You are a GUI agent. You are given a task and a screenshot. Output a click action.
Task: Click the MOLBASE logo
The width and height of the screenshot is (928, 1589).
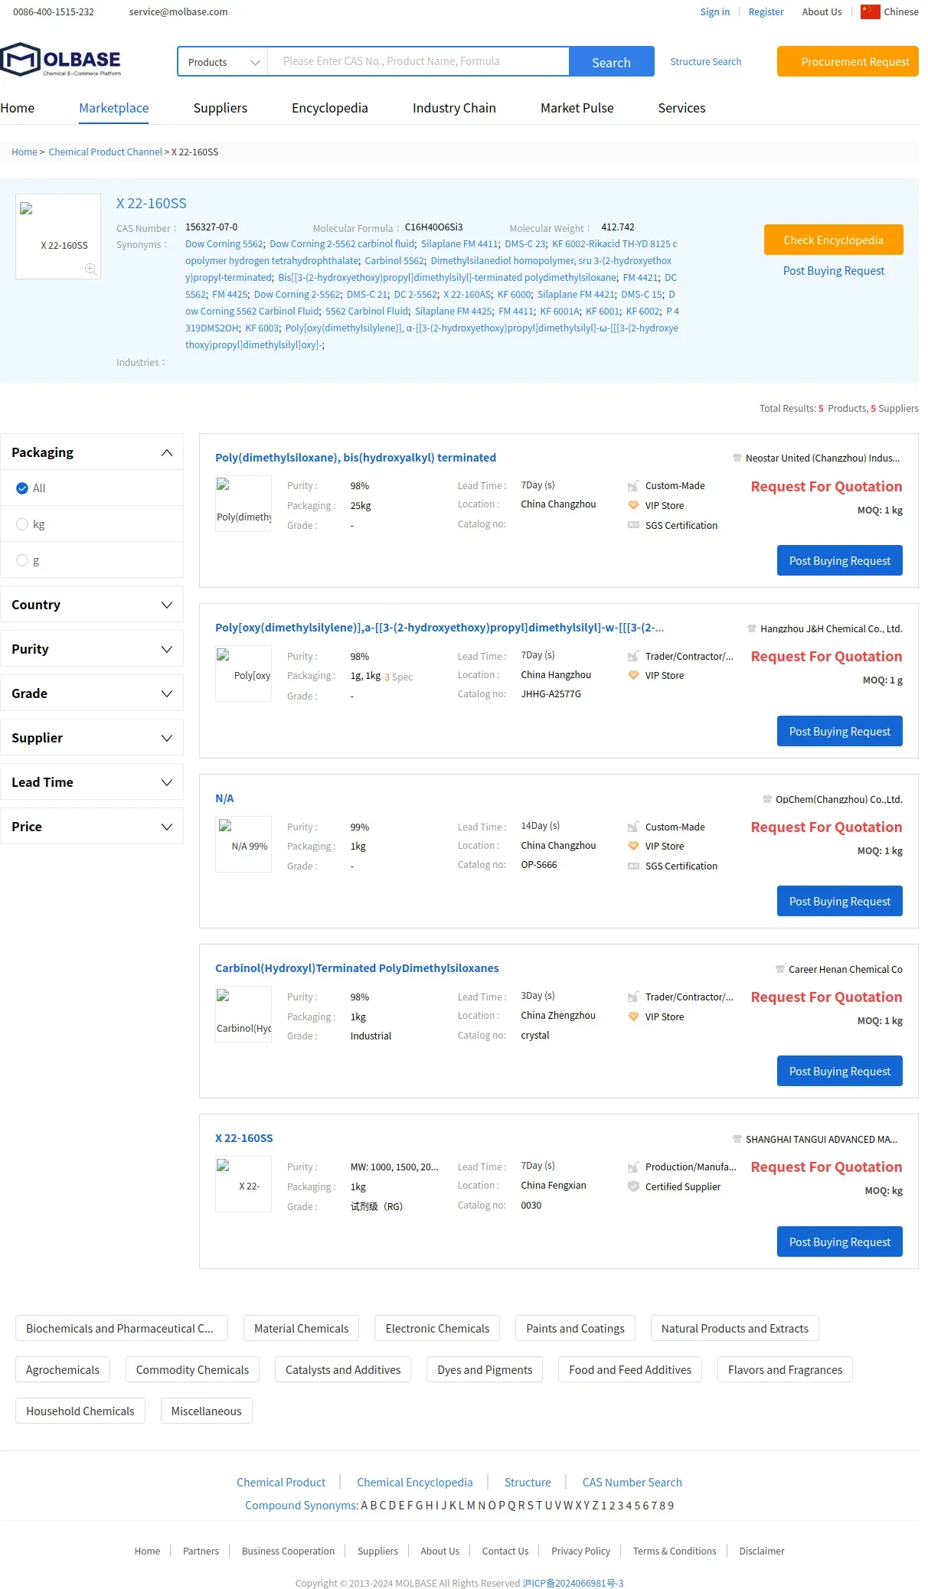click(x=61, y=60)
